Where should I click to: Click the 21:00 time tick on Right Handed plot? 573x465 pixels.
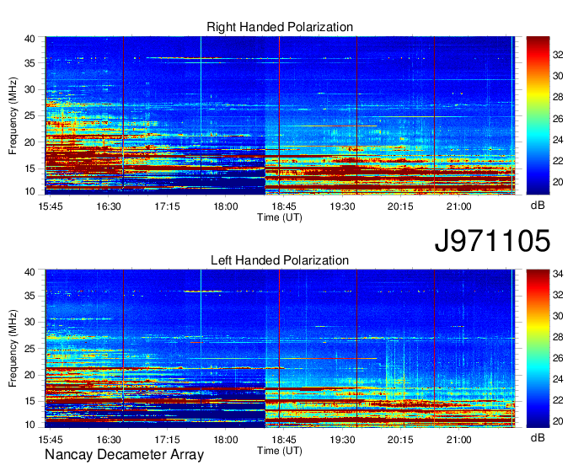point(459,206)
